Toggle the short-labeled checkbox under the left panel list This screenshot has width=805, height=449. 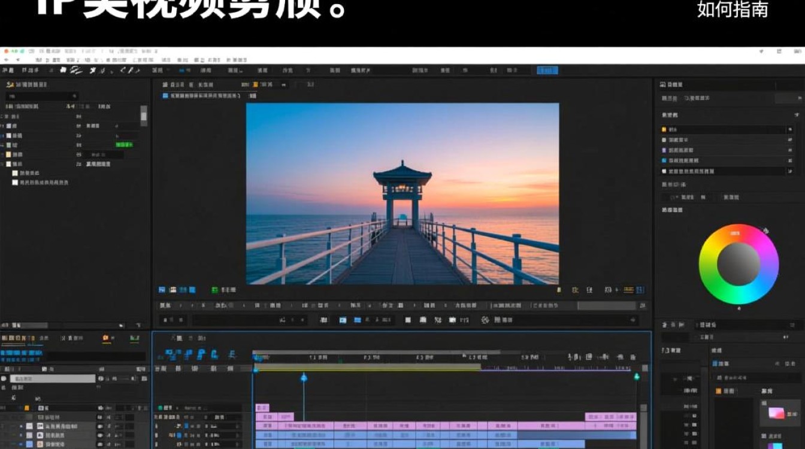coord(16,173)
